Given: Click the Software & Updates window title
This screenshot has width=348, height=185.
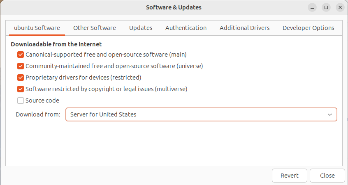Looking at the screenshot, I should (x=174, y=7).
